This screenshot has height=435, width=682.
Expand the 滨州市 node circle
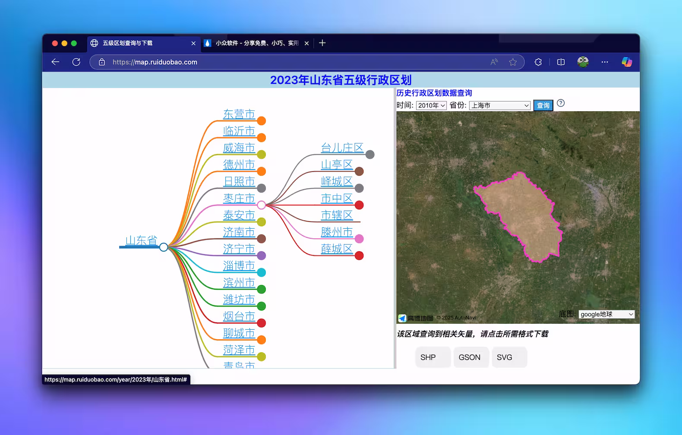tap(262, 289)
